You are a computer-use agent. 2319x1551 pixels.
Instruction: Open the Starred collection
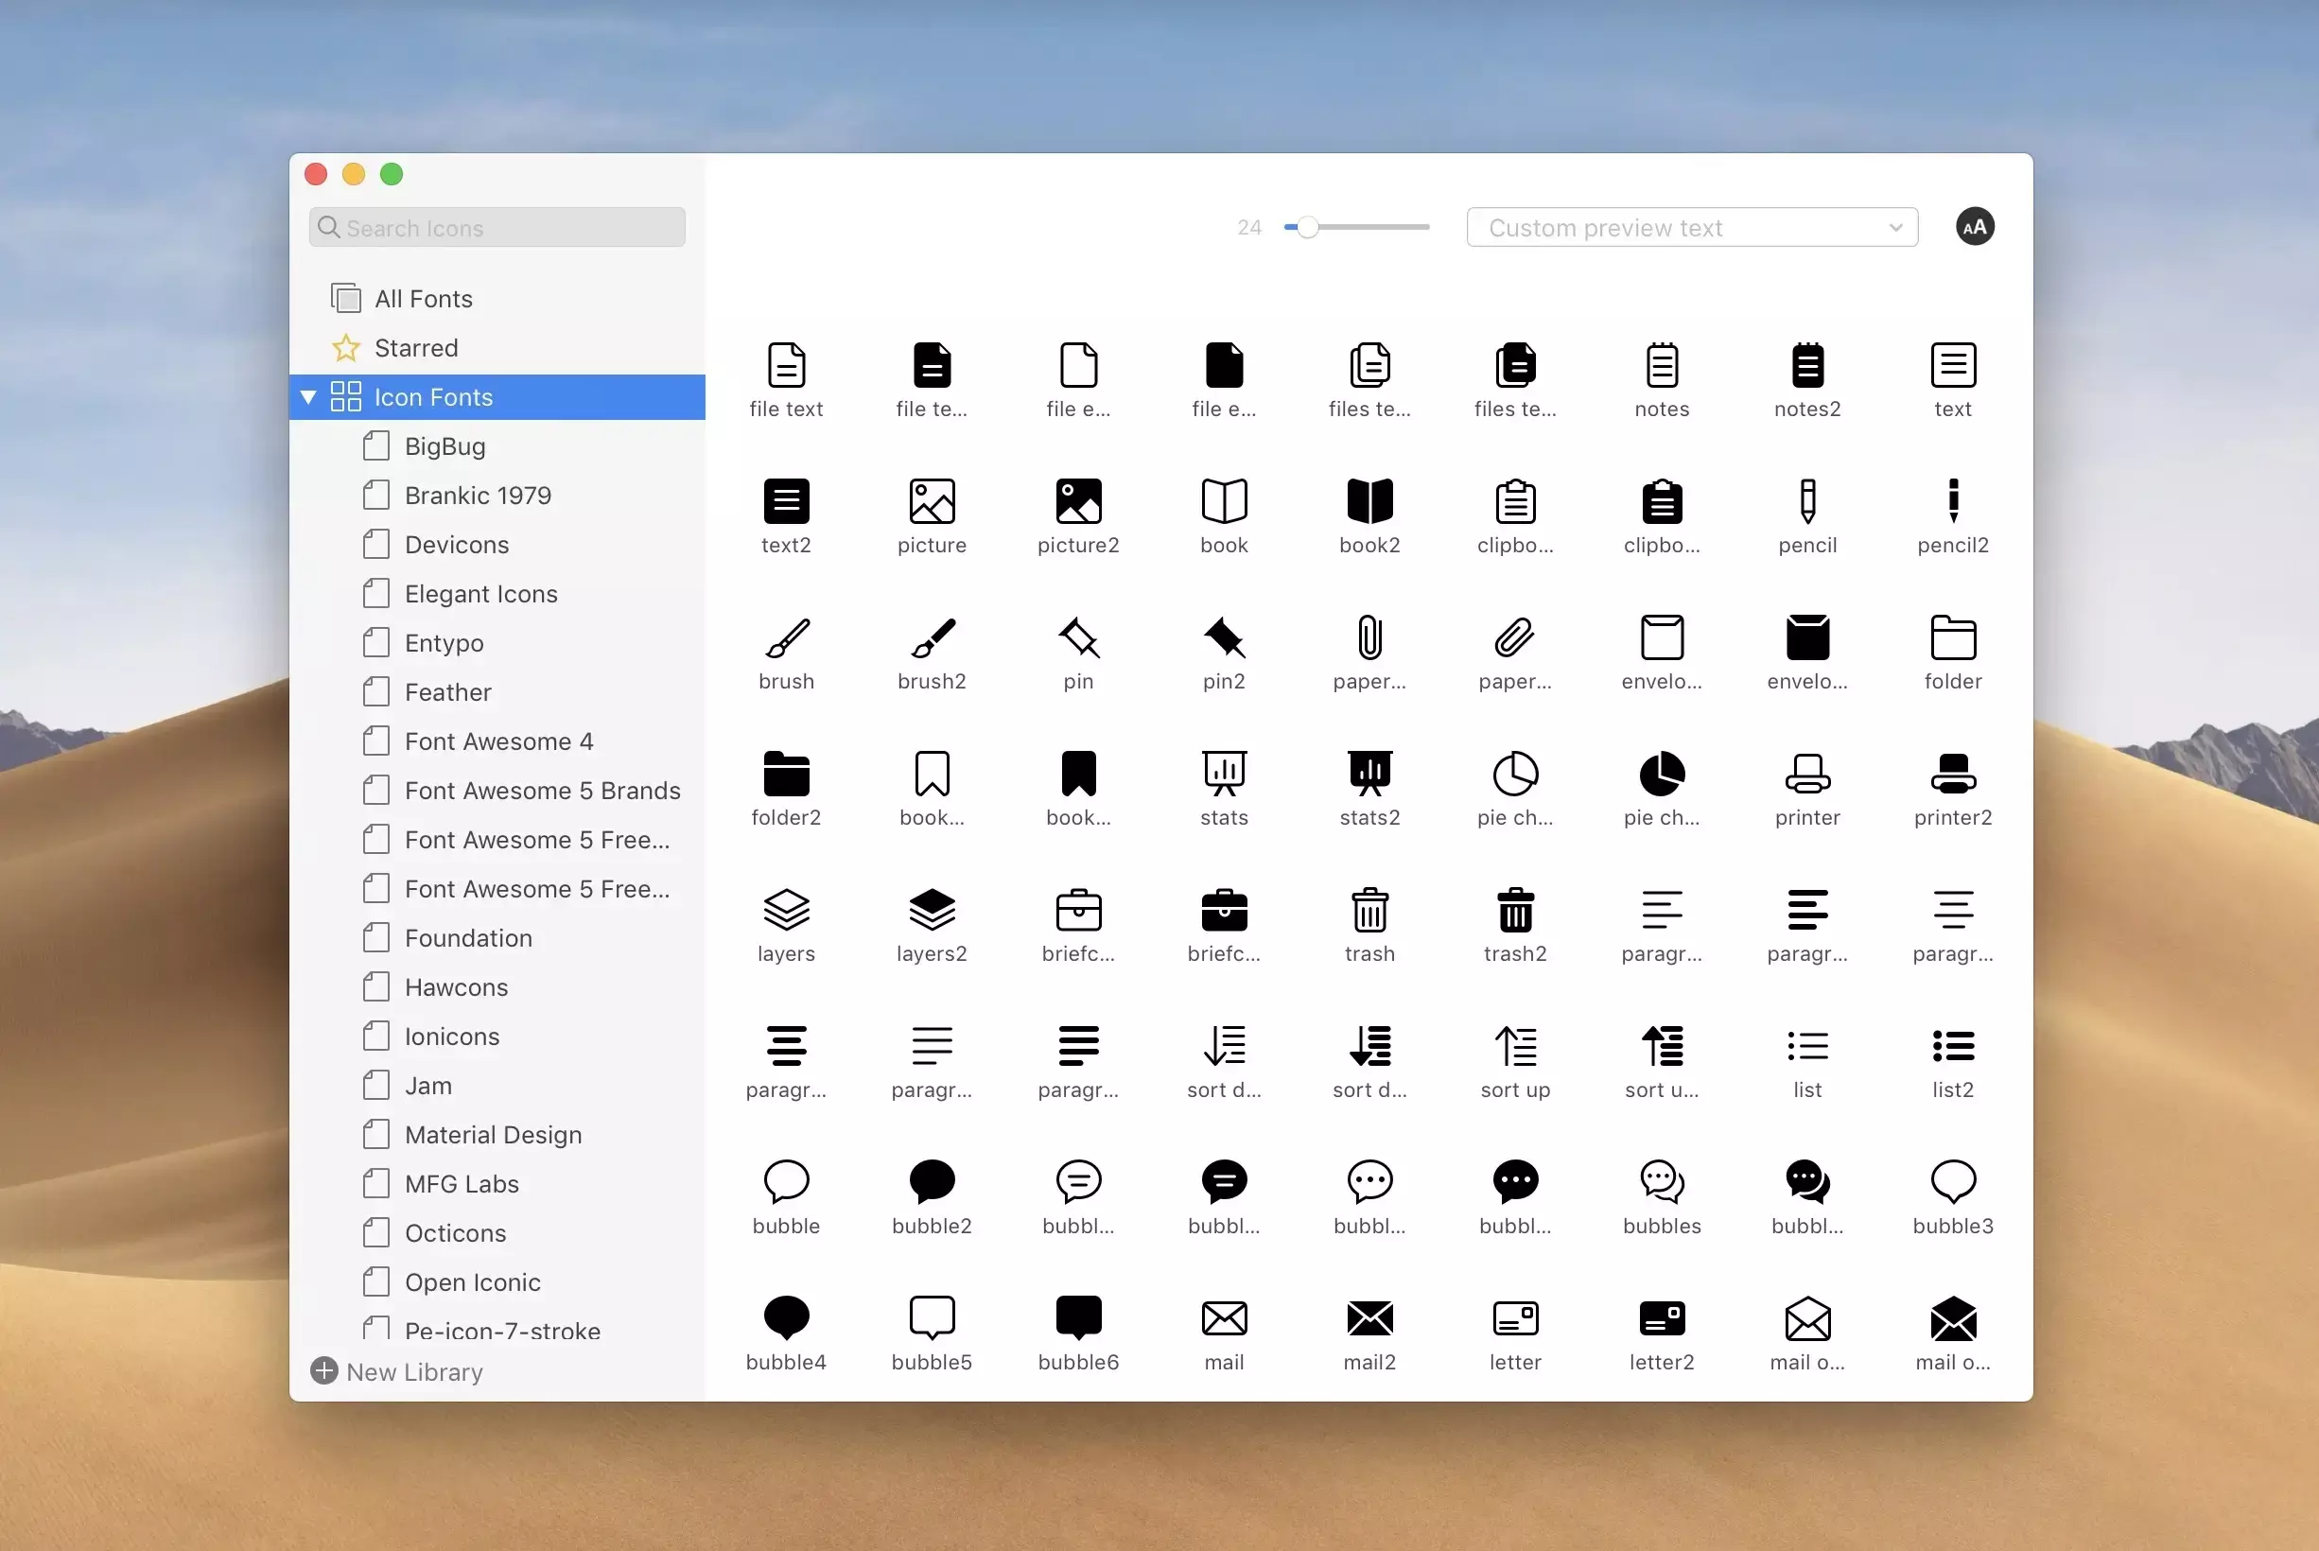click(x=415, y=348)
